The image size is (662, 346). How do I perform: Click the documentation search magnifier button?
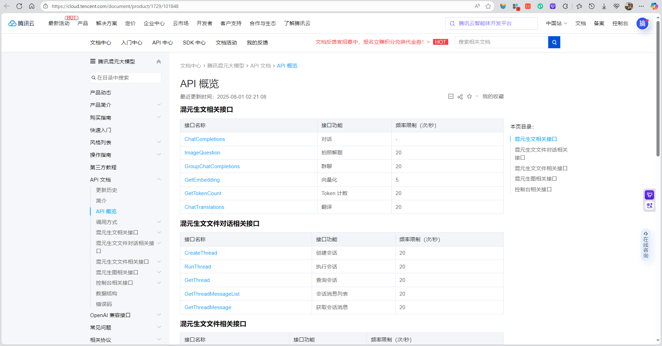click(x=554, y=42)
